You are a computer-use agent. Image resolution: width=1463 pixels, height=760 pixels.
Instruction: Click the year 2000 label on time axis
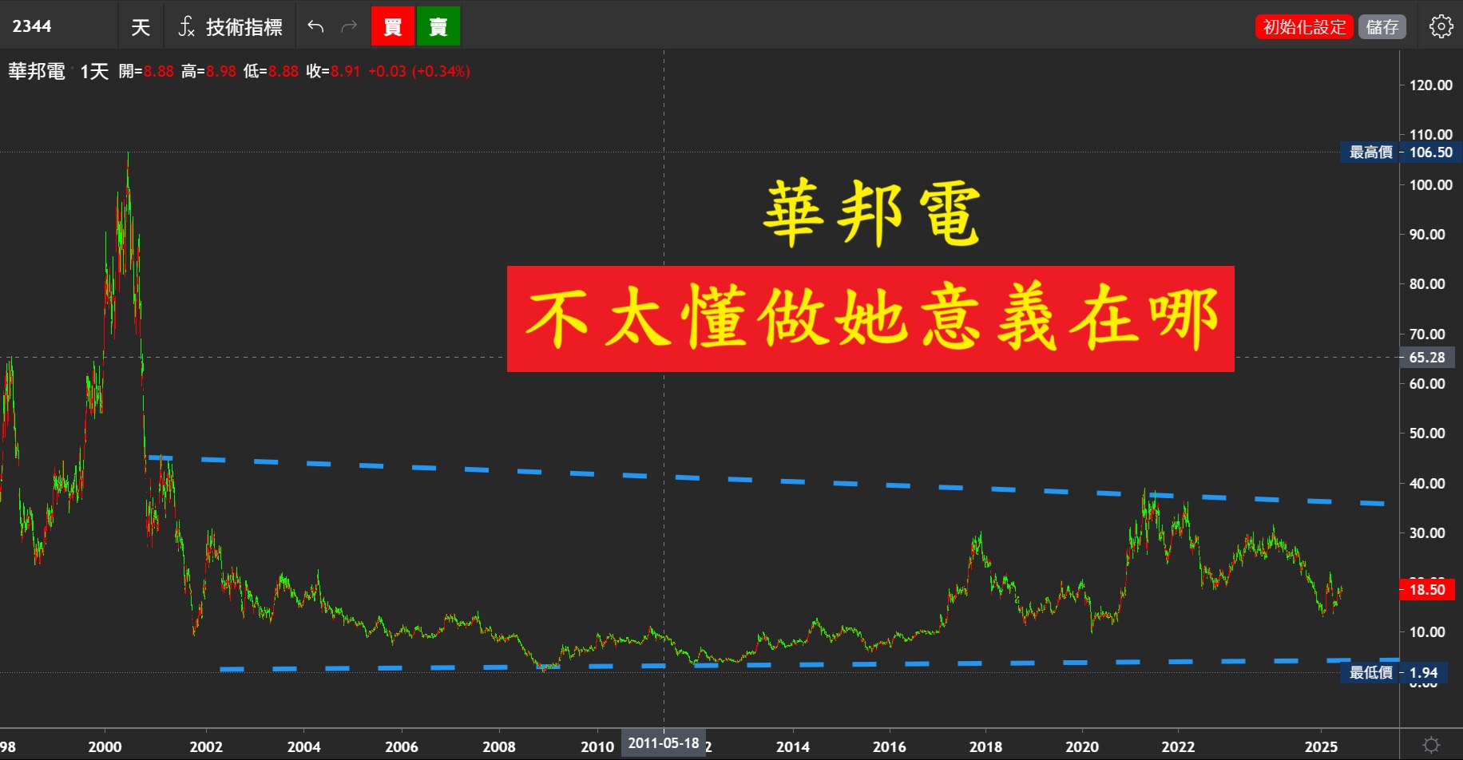pyautogui.click(x=105, y=747)
